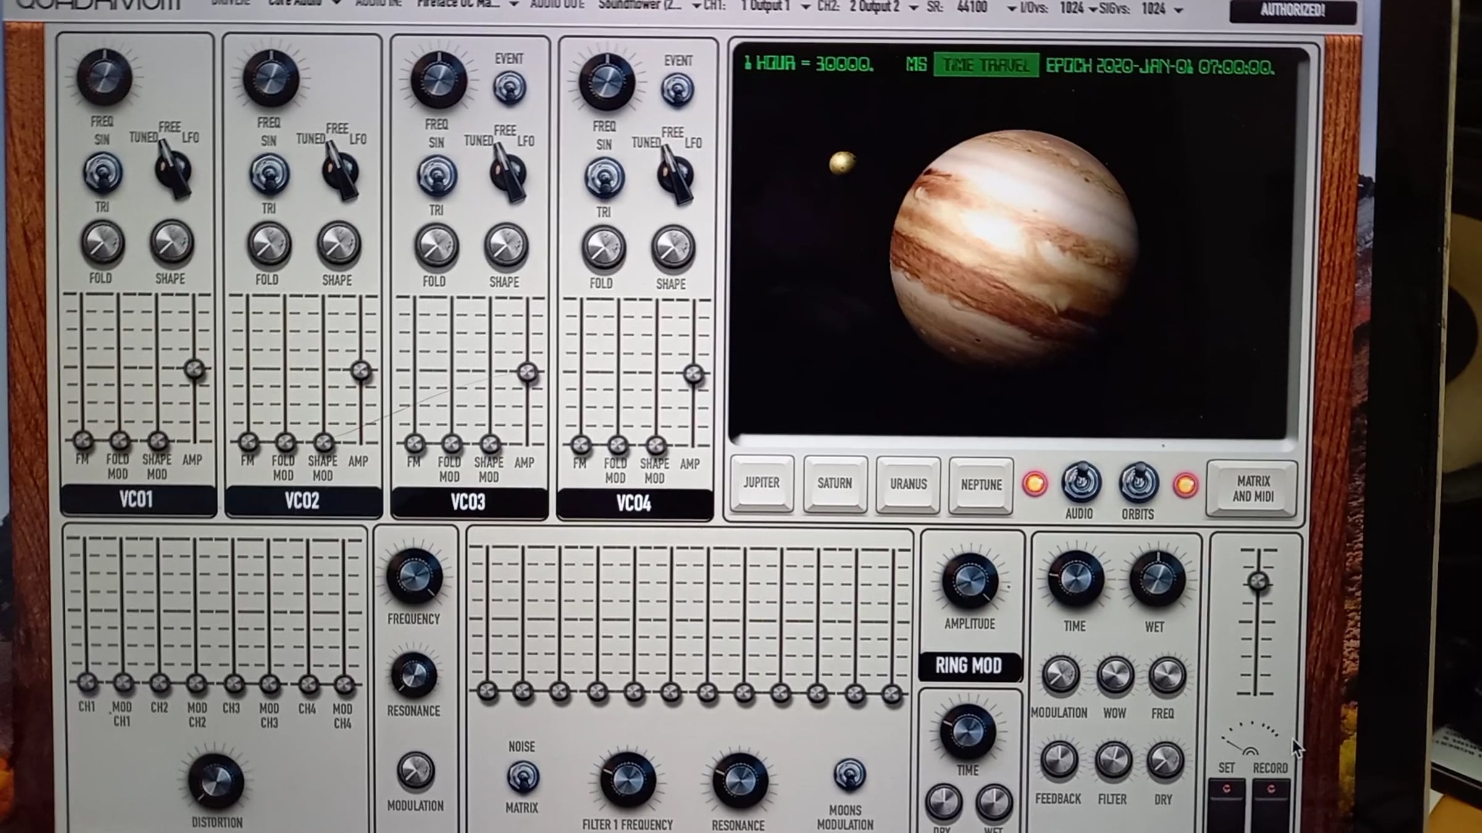Click RESONANCE knob beside FILTER 1 FREQUENCY
The width and height of the screenshot is (1482, 833).
tap(740, 781)
